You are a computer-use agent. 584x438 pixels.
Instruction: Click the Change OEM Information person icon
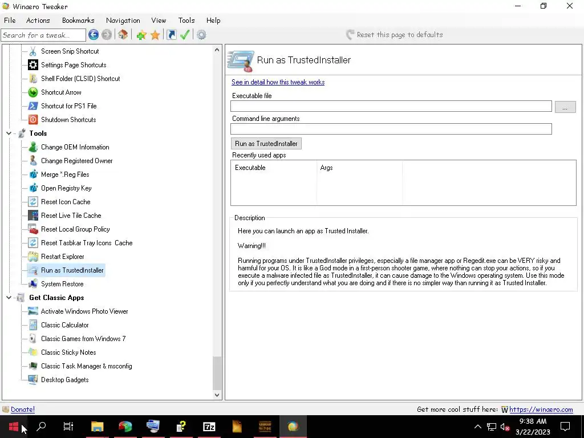click(33, 147)
